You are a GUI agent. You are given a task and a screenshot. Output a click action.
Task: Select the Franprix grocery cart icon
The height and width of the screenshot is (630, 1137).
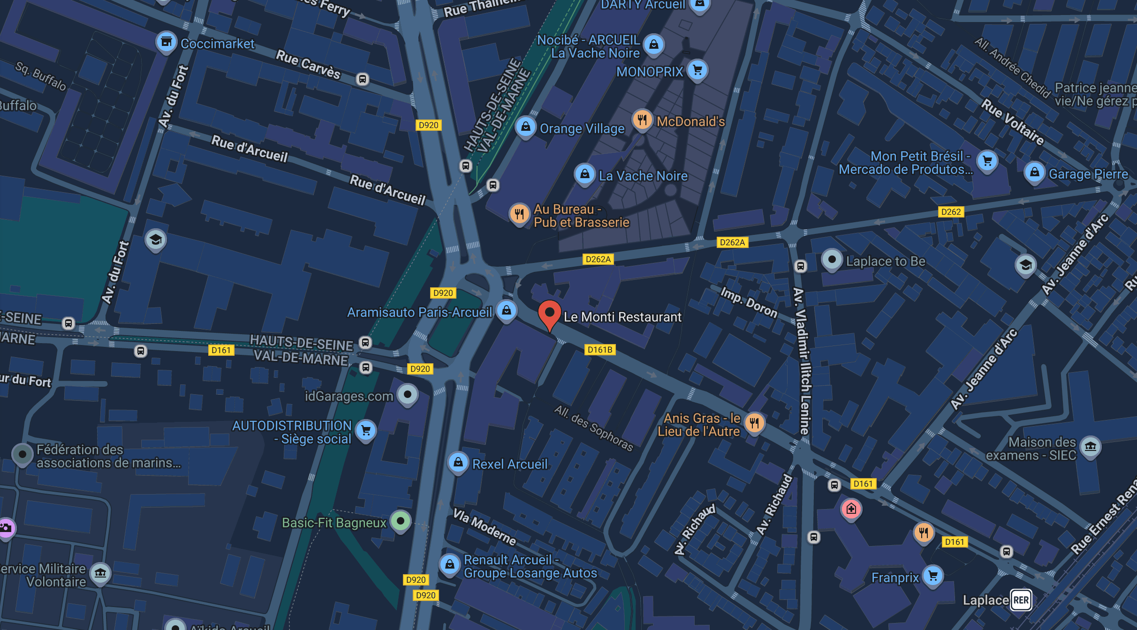tap(933, 576)
